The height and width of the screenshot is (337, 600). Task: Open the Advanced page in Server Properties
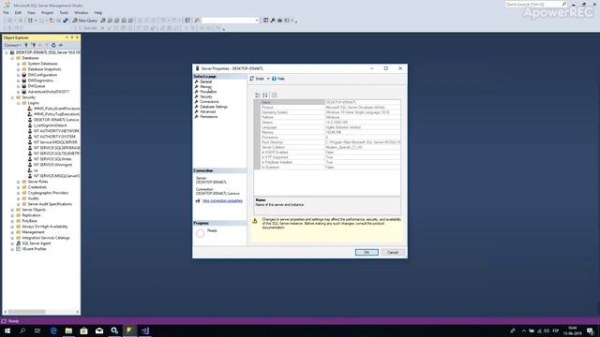click(208, 111)
